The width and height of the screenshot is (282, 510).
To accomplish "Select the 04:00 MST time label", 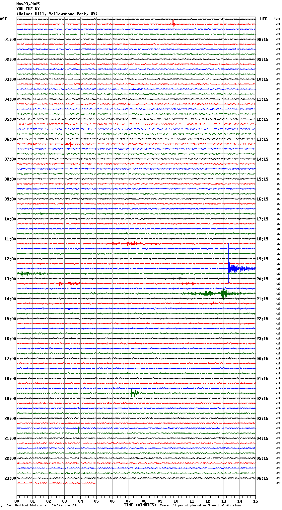I will (10, 99).
